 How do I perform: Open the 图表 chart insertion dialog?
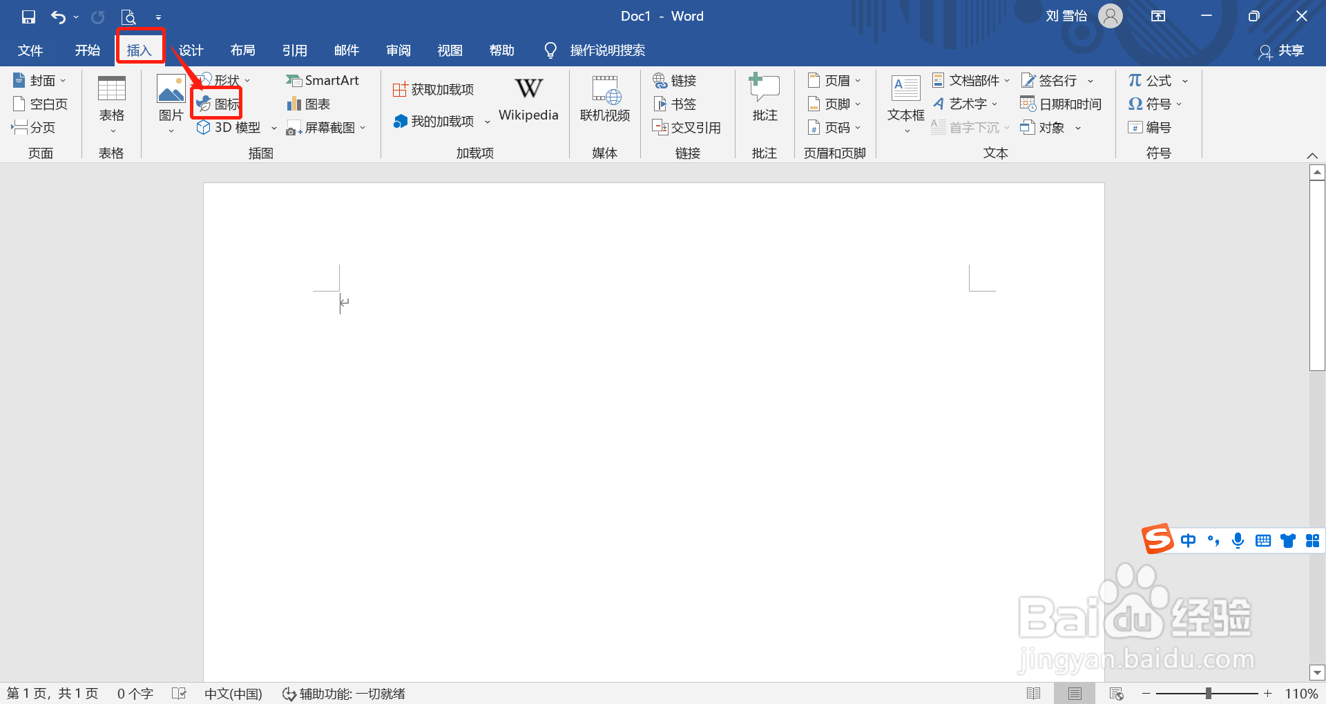[307, 103]
